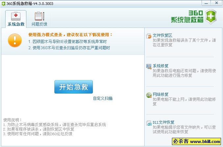
Task: Click the line 使用360木马云查杀扫描后仍存在严重问题时
Action: coord(69,48)
